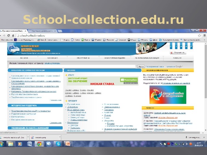Screen dimensions: 207x155
Task: Open the РЕКОМЕНДАЦИИ ПО РАБОТЕ С КОЛЛЕКЦИЕЙ header link
Action: click(30, 128)
